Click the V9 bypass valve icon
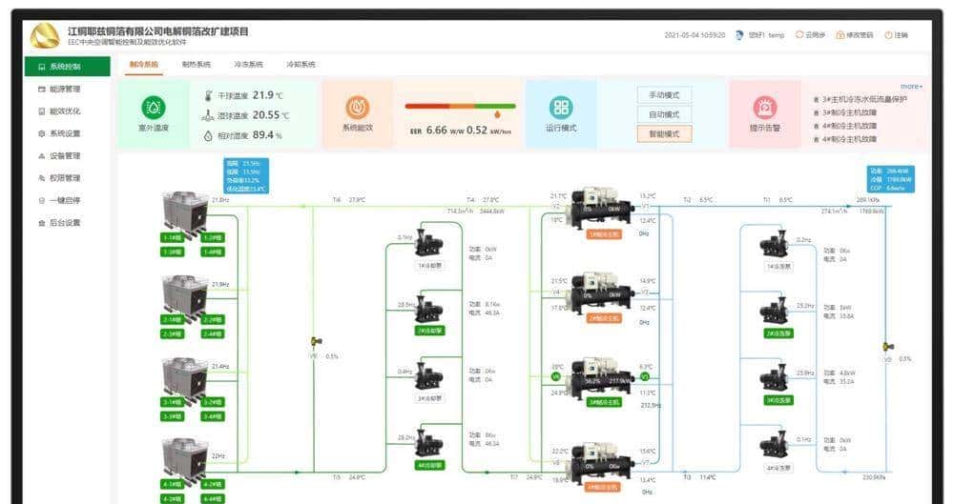 [315, 342]
